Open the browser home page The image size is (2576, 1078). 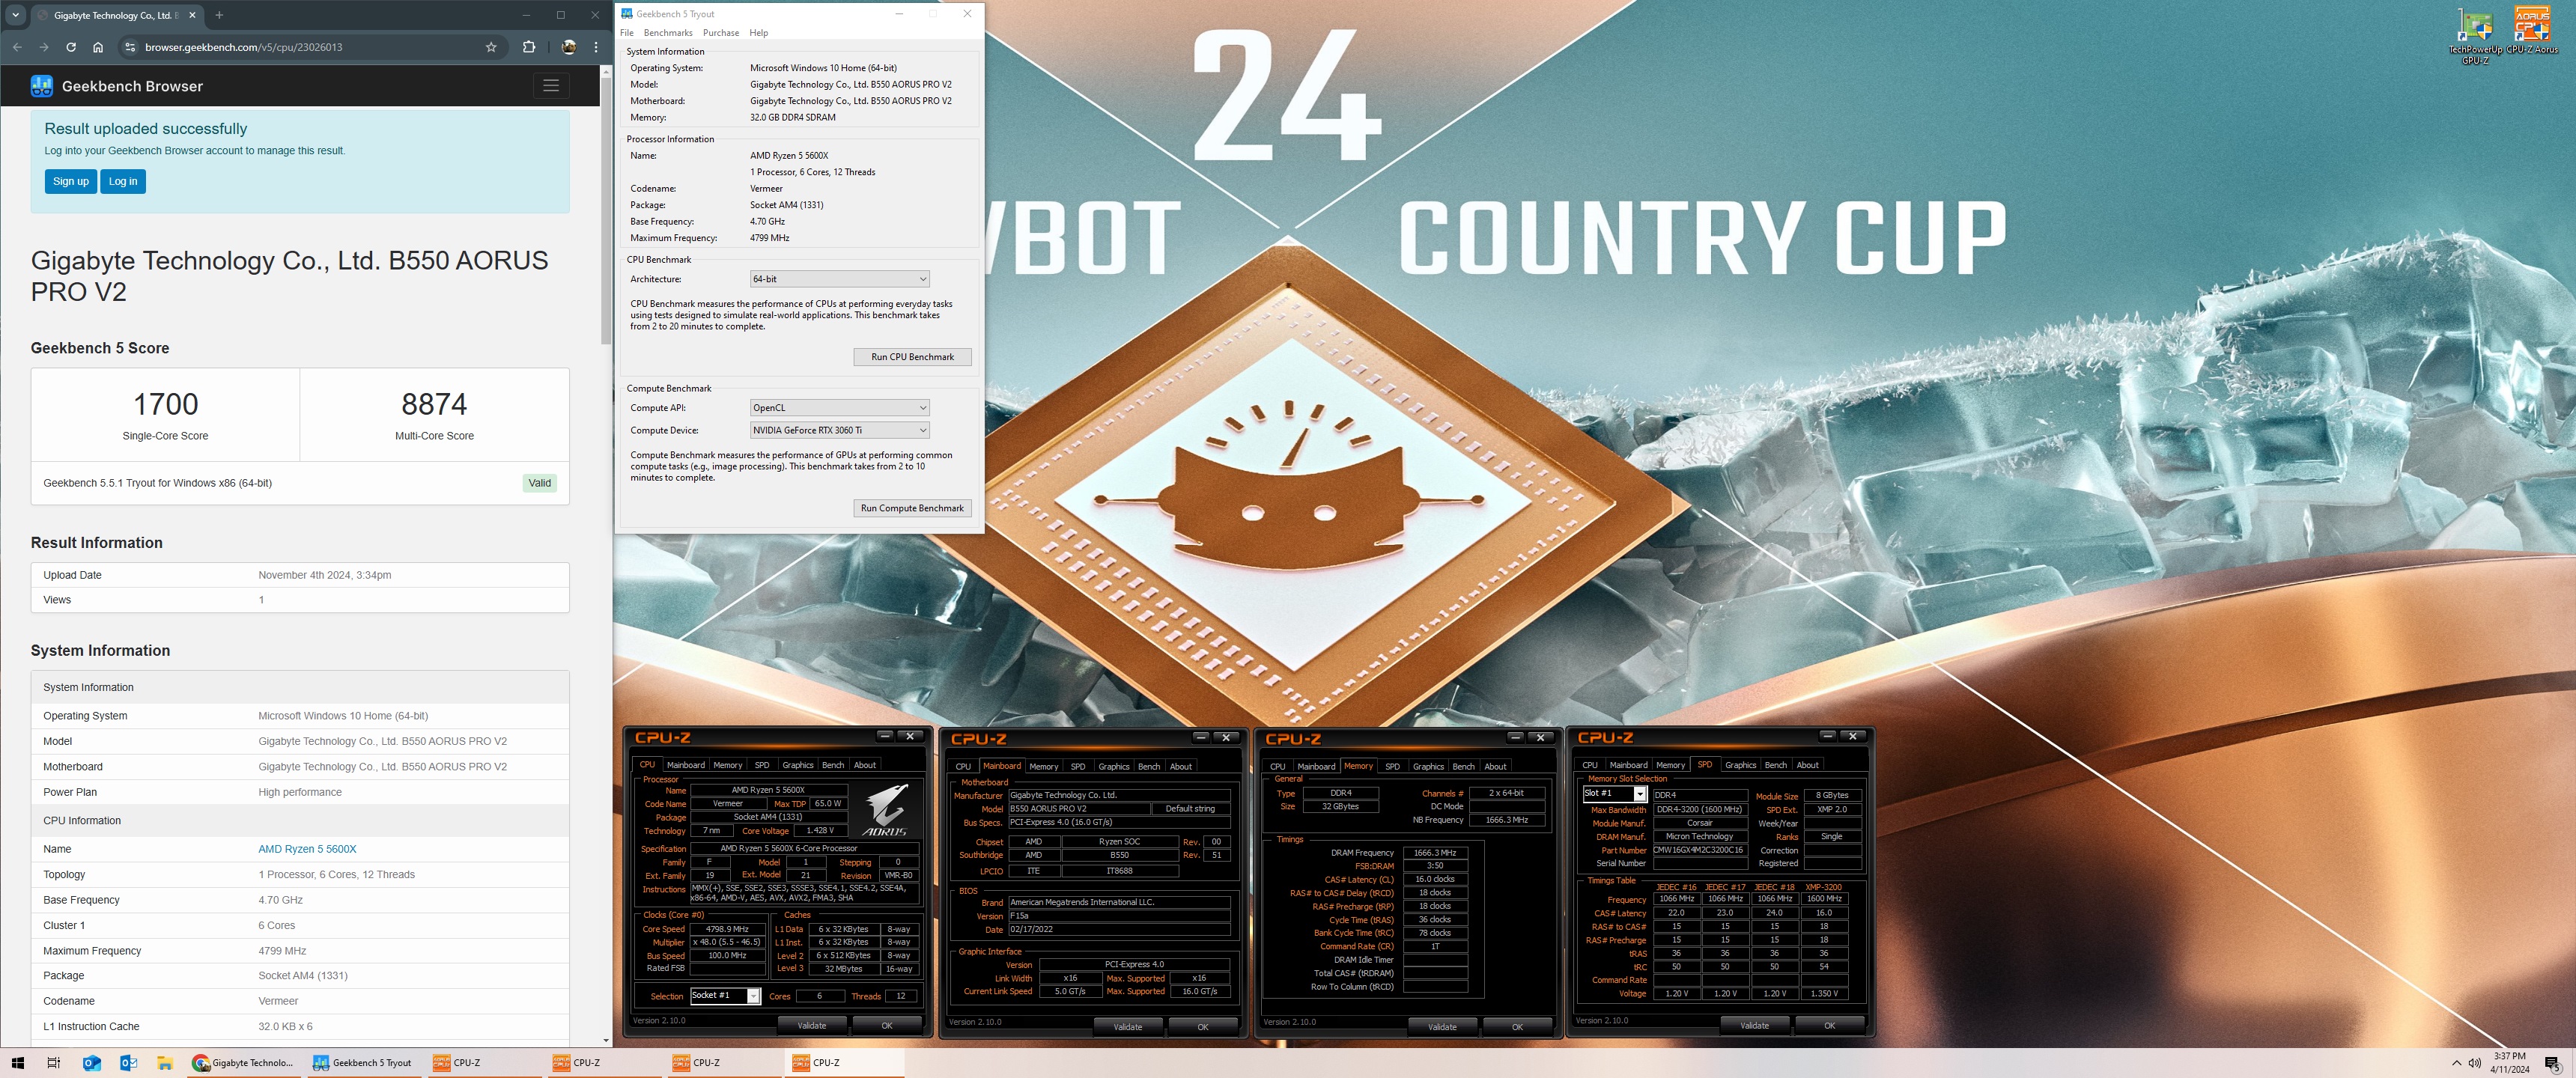[x=98, y=47]
